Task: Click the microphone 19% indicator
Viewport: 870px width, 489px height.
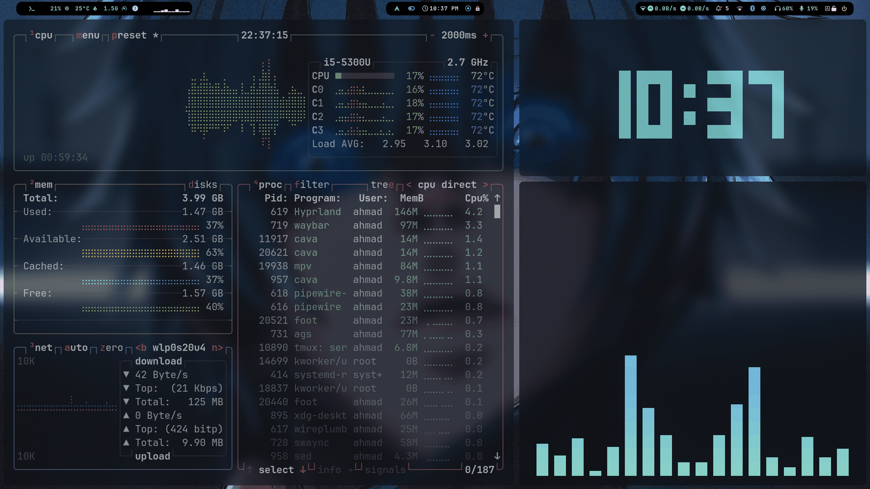Action: click(809, 9)
